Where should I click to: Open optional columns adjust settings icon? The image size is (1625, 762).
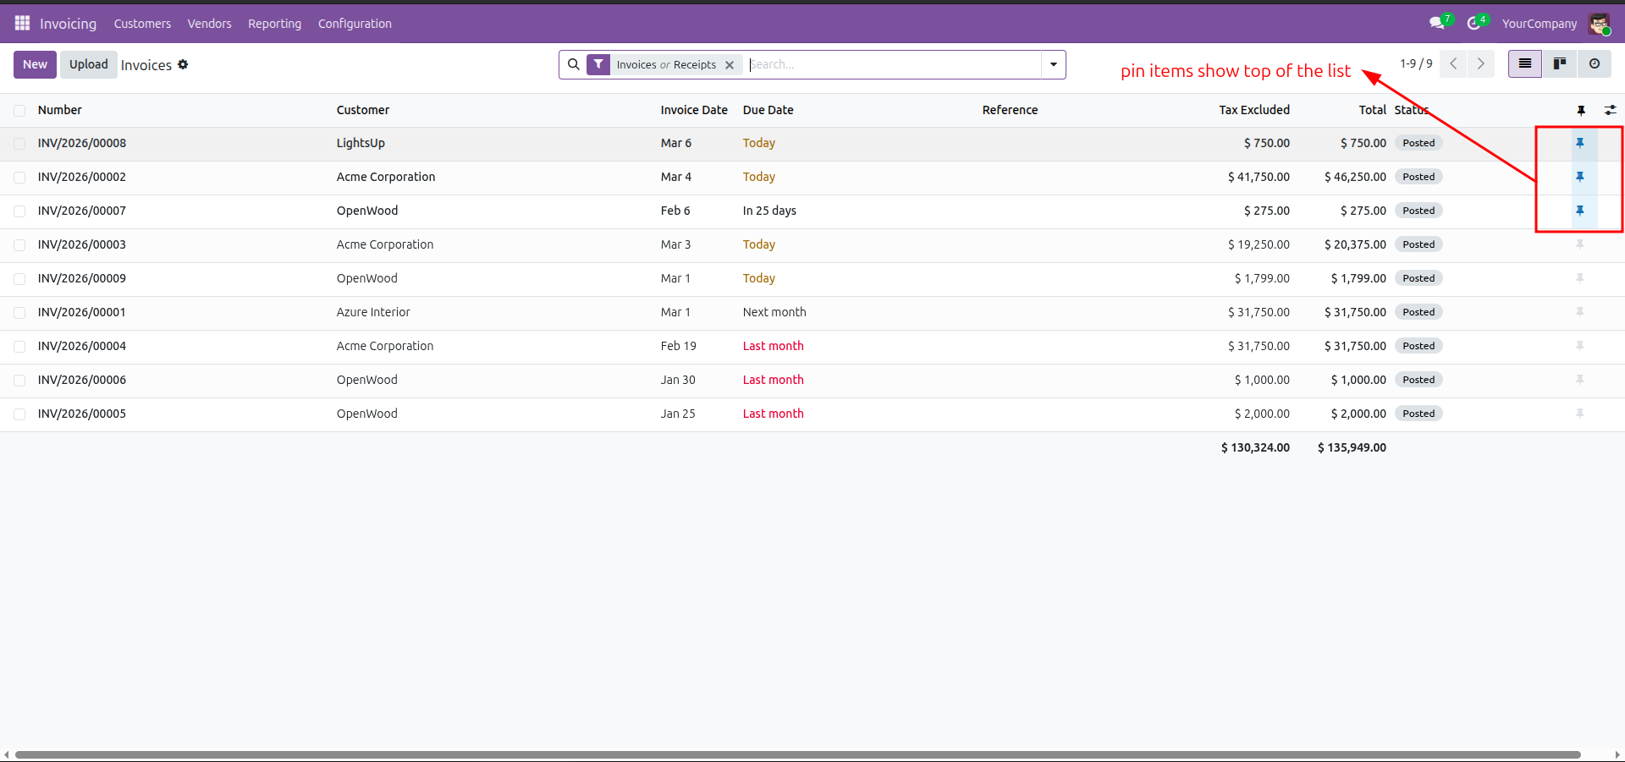point(1610,110)
